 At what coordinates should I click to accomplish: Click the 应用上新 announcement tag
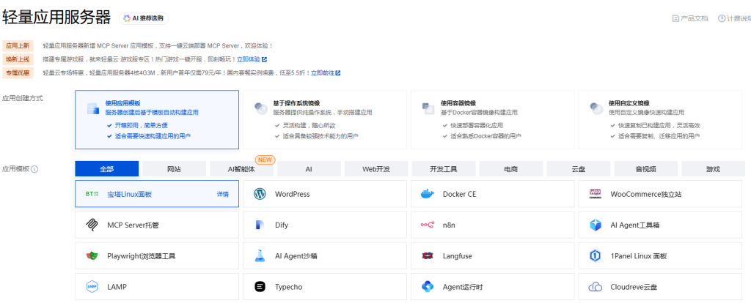point(18,46)
